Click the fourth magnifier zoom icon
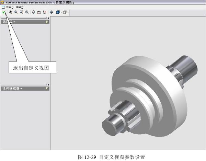The image size is (206, 161). pyautogui.click(x=27, y=12)
